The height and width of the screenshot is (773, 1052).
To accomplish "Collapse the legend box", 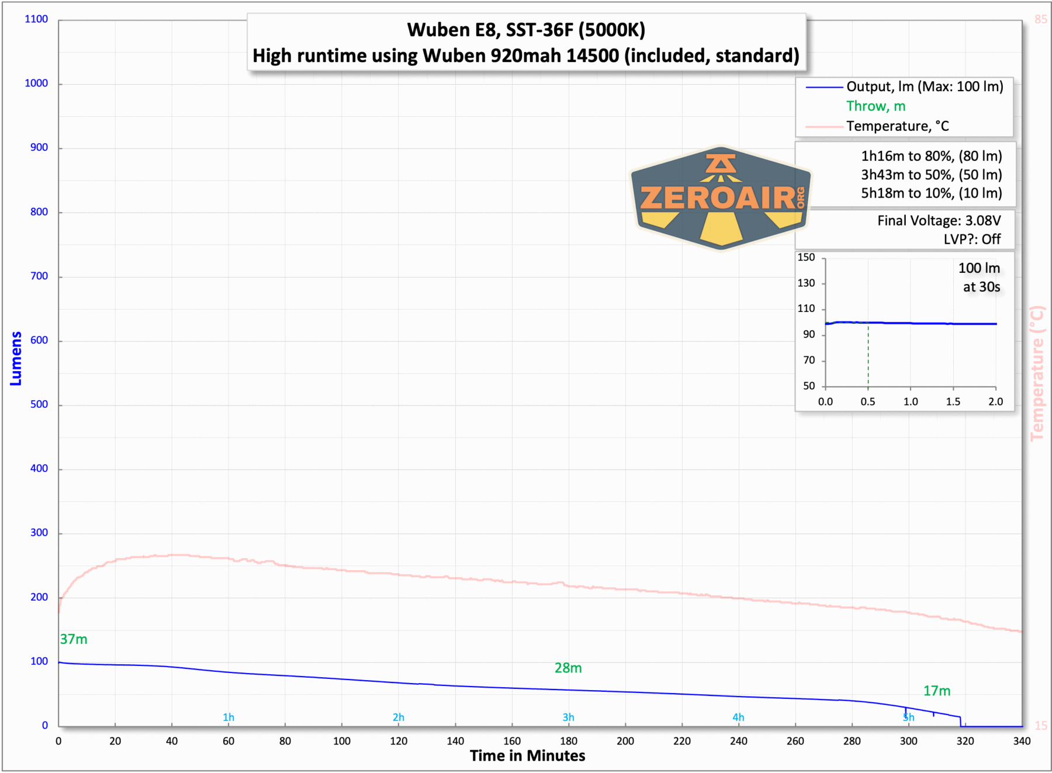I will [905, 106].
